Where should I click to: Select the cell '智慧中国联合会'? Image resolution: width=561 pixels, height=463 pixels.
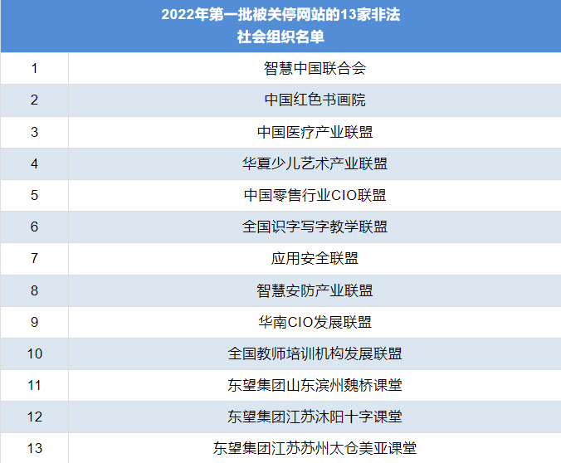[x=315, y=68]
